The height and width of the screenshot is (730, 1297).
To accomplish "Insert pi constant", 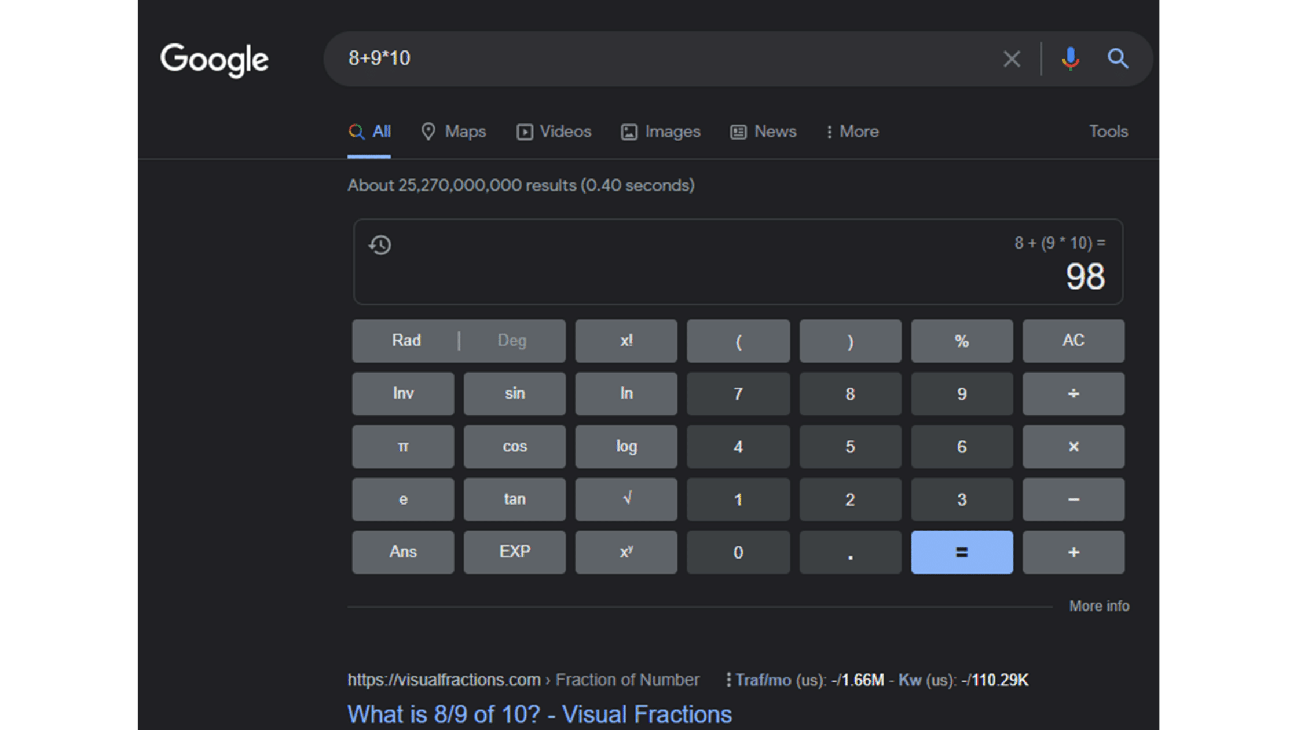I will click(x=403, y=447).
